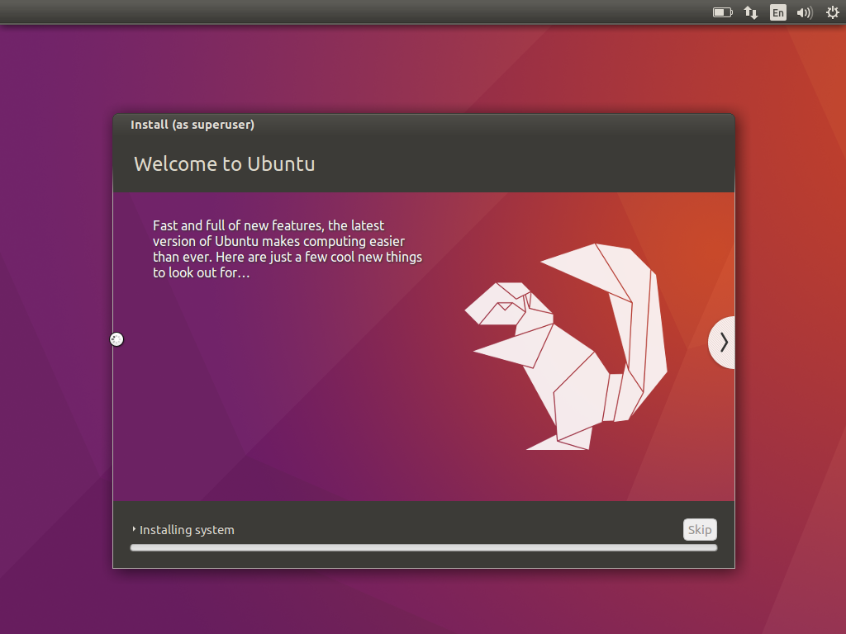This screenshot has height=634, width=846.
Task: Skip the installation slideshow
Action: (x=699, y=529)
